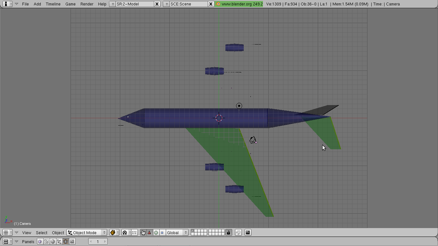Viewport: 438px width, 246px height.
Task: Open the Global orientation dropdown
Action: 177,233
